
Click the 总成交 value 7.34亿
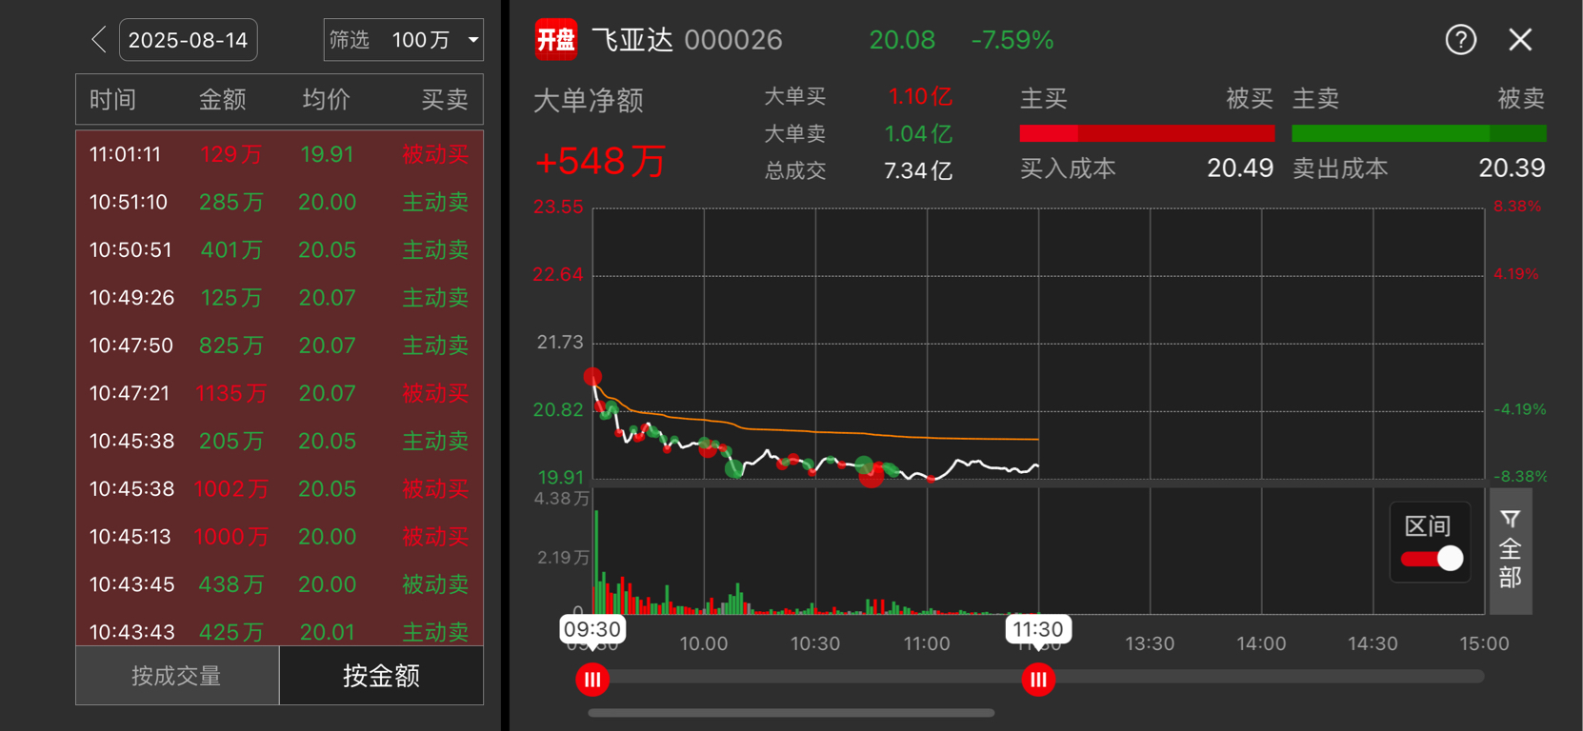click(918, 171)
